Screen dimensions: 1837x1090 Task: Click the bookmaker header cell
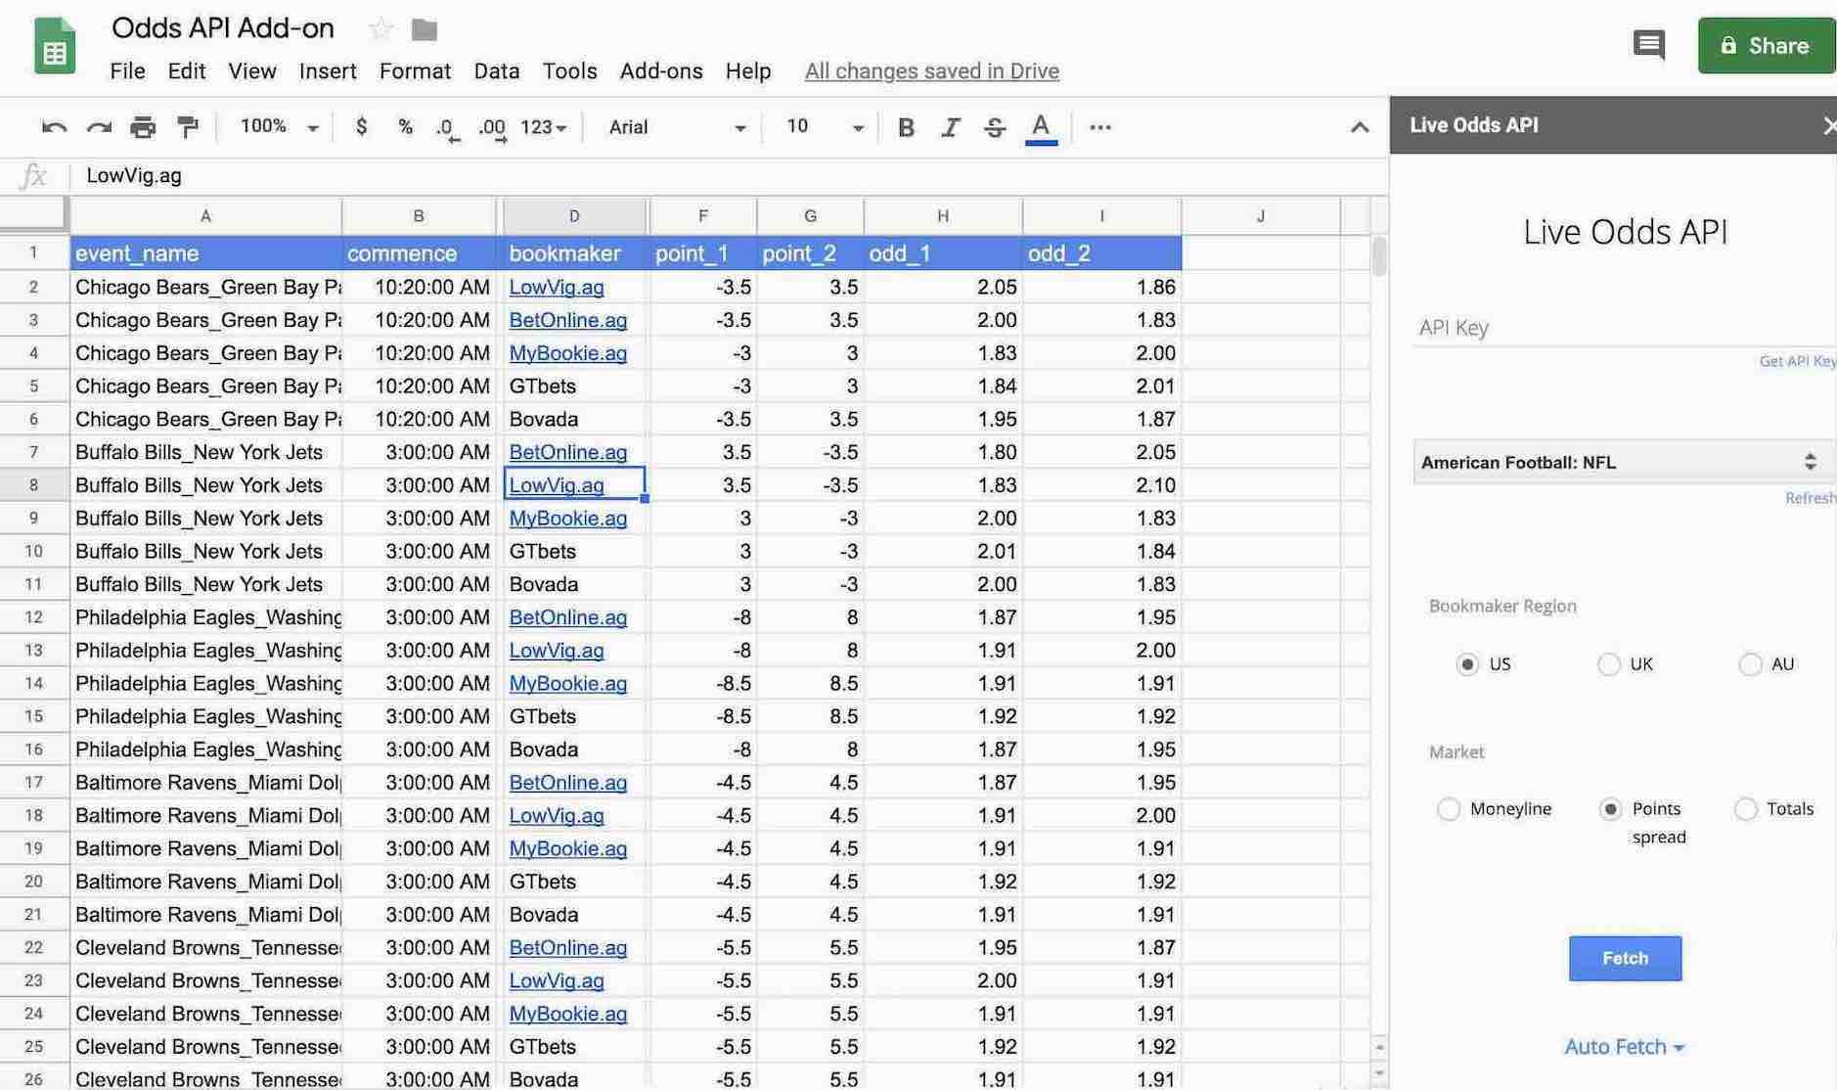click(x=574, y=253)
